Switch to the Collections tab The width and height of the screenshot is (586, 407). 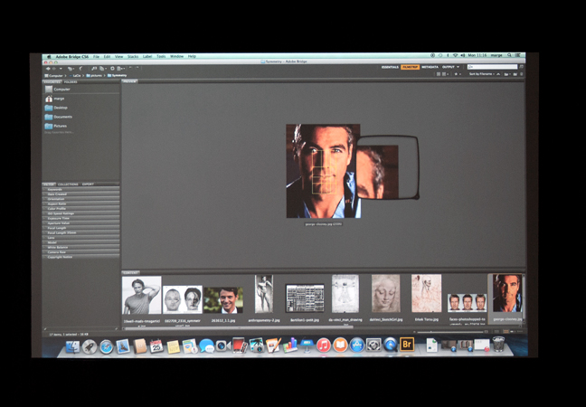tap(69, 185)
